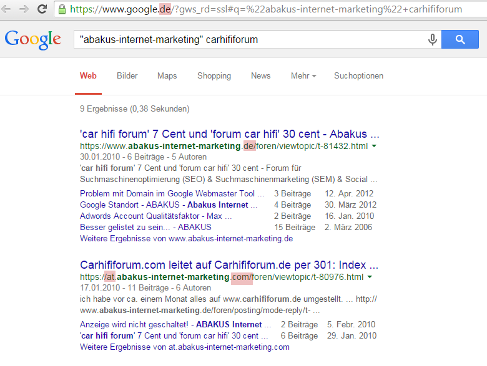Screen dimensions: 487x366
Task: Click the blue search magnifier button
Action: point(460,39)
